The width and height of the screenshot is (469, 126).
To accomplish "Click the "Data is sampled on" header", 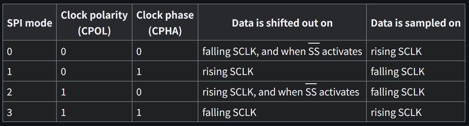I will click(416, 23).
